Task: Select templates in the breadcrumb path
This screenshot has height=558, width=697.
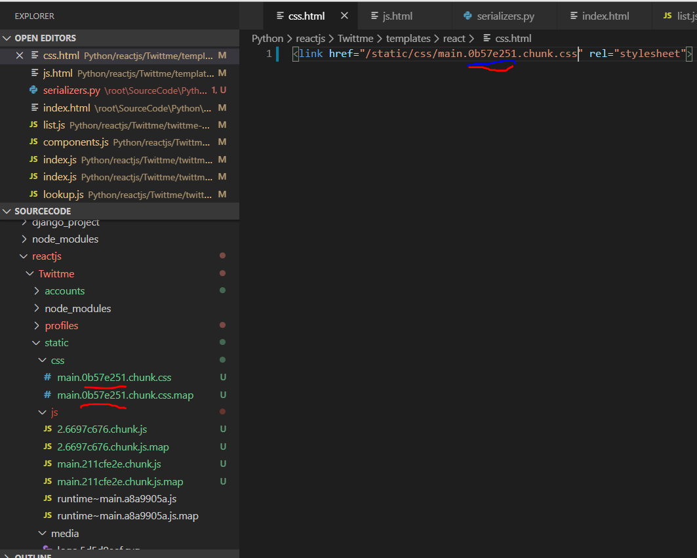Action: coord(408,39)
